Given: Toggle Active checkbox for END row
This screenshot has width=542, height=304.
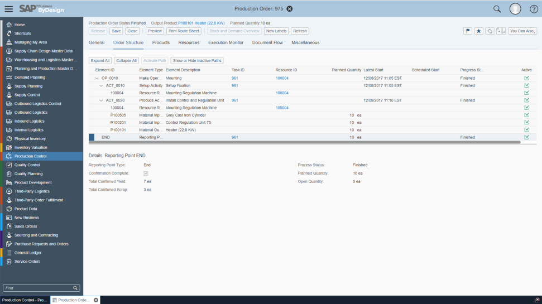Looking at the screenshot, I should [526, 137].
